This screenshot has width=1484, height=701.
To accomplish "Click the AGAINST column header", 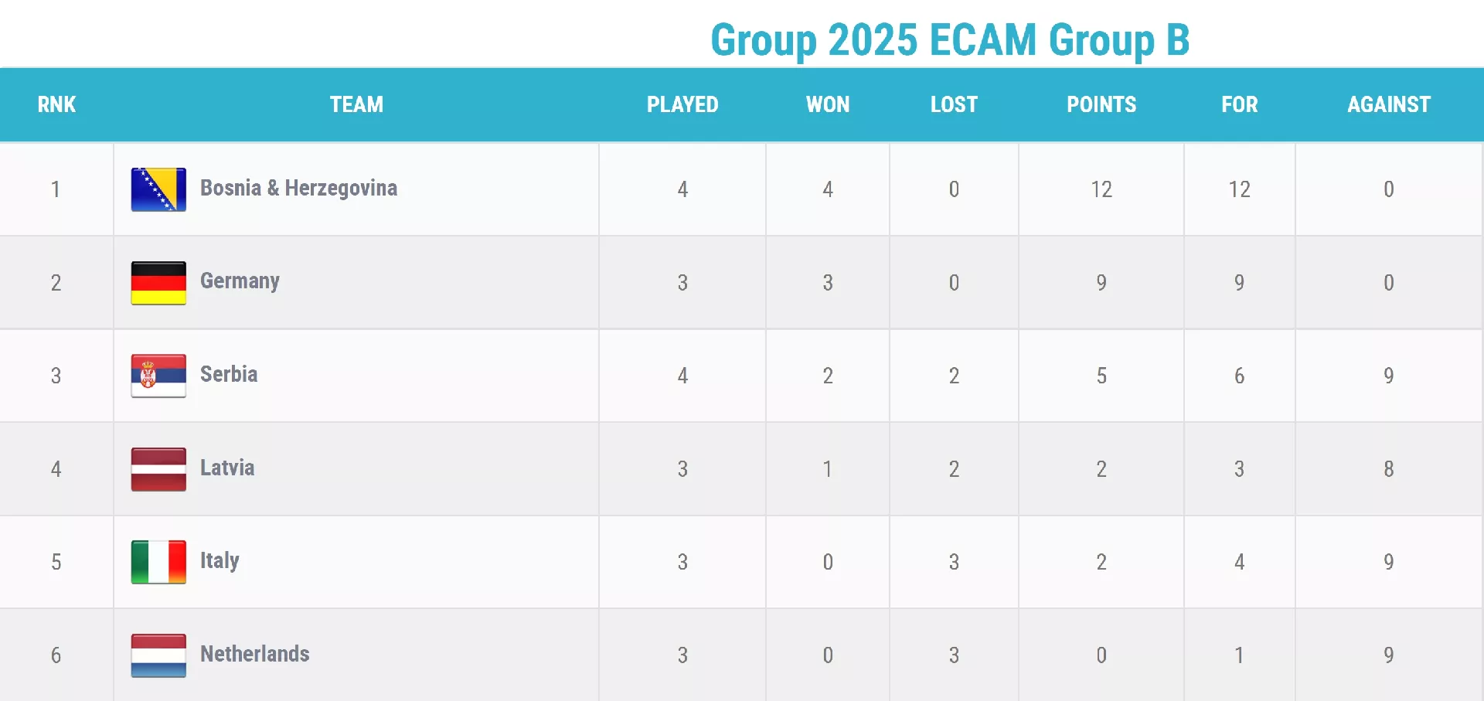I will [x=1389, y=104].
